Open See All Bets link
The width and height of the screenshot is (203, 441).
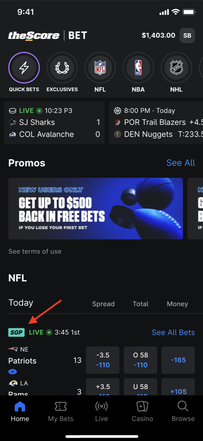coord(173,332)
